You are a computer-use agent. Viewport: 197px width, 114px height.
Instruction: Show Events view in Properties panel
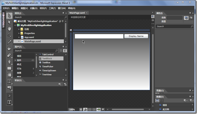191,18
